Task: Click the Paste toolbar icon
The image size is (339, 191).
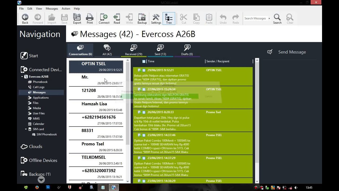Action: 209,19
